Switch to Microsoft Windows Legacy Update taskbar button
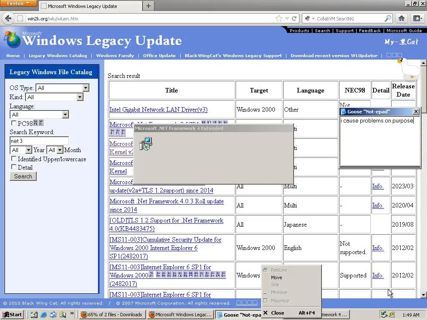The image size is (427, 320). pyautogui.click(x=181, y=315)
